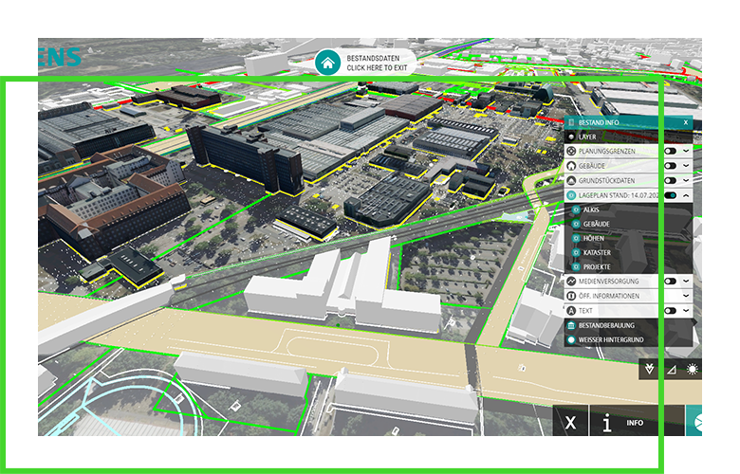Click the Öff. Informationen icon
This screenshot has width=740, height=474.
571,296
